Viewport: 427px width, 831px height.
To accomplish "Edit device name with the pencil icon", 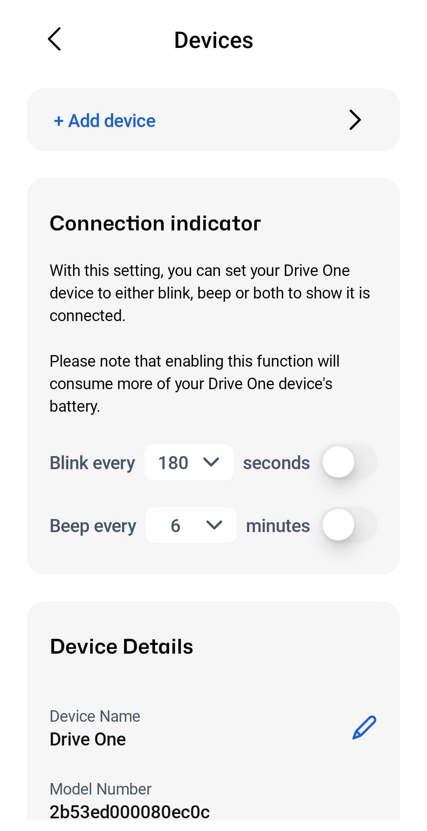I will [364, 728].
